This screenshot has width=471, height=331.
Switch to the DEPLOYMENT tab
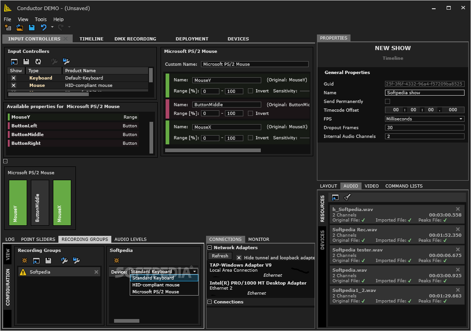[x=192, y=39]
